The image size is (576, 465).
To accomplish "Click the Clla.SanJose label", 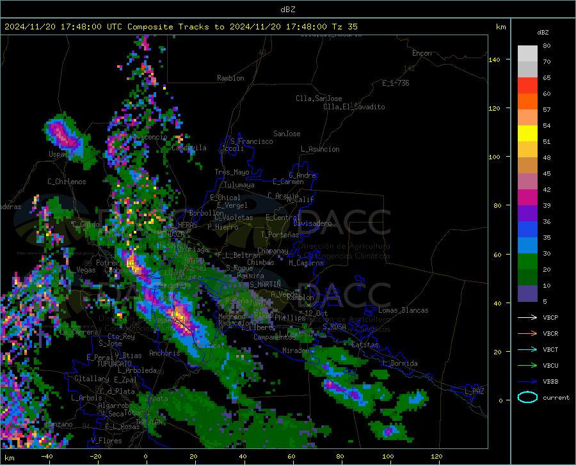I will [319, 99].
